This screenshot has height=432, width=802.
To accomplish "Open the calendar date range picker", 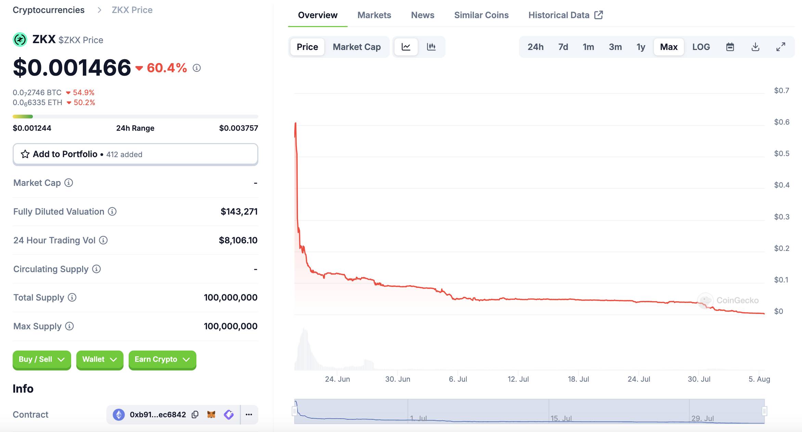I will [x=730, y=47].
